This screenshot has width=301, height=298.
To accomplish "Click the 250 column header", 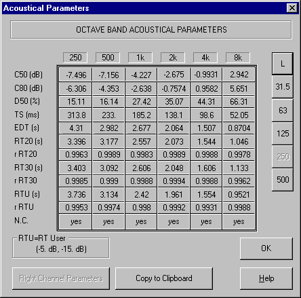I will 75,58.
